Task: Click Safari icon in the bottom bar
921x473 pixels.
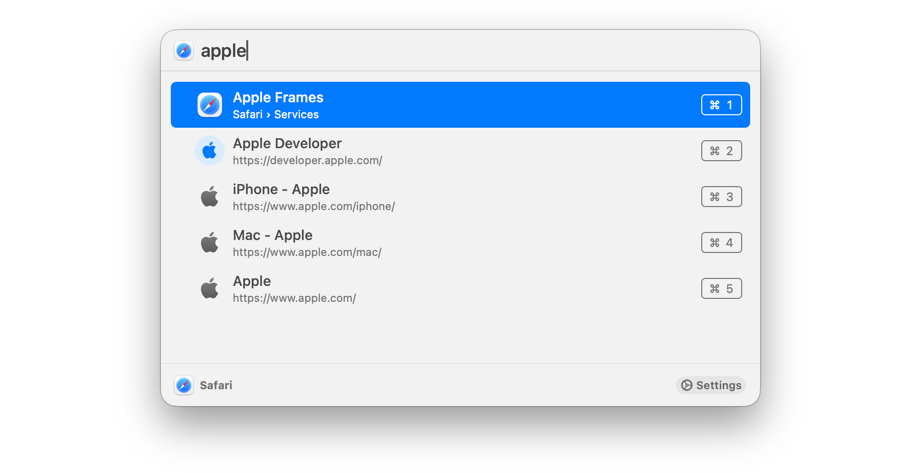Action: click(184, 385)
